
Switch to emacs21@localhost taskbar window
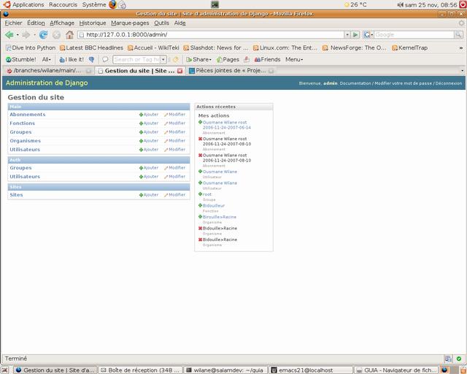coord(311,370)
